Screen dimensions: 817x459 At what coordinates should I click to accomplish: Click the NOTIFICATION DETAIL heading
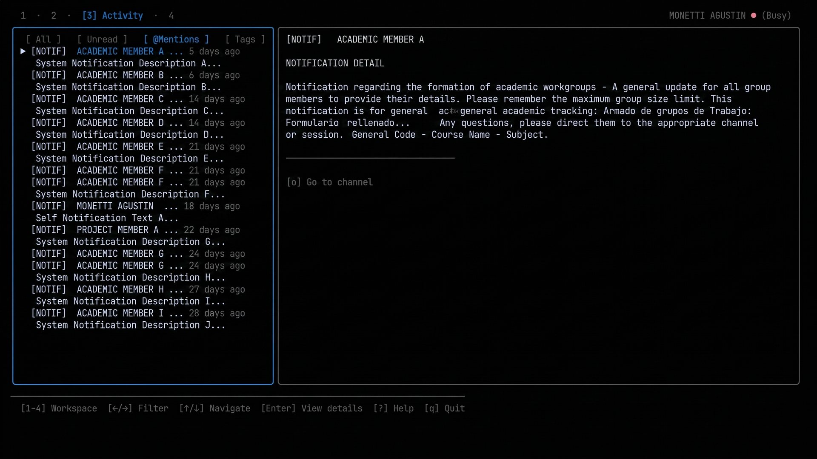tap(335, 63)
